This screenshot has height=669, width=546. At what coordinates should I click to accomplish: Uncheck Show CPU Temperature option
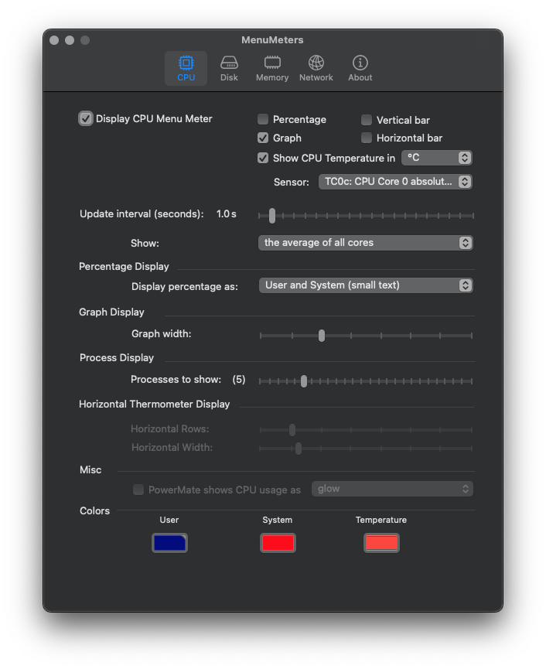point(263,158)
